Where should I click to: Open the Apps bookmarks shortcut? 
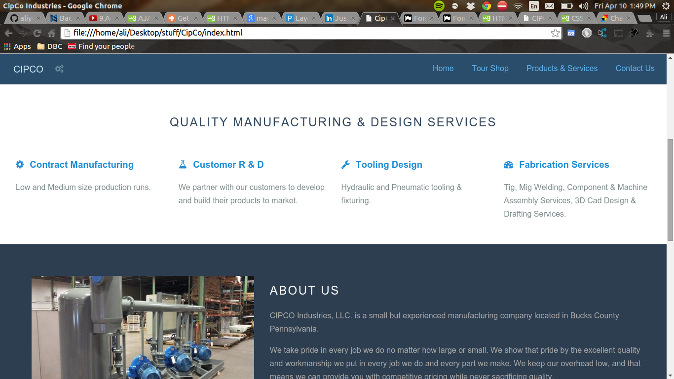tap(17, 46)
